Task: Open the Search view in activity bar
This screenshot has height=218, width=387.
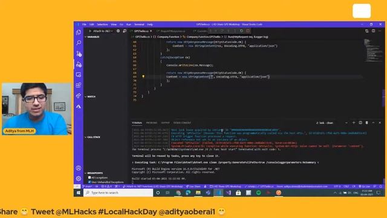Action: pyautogui.click(x=79, y=43)
